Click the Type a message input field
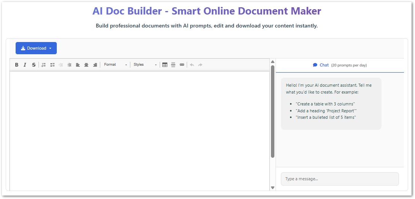This screenshot has width=415, height=199. [340, 179]
